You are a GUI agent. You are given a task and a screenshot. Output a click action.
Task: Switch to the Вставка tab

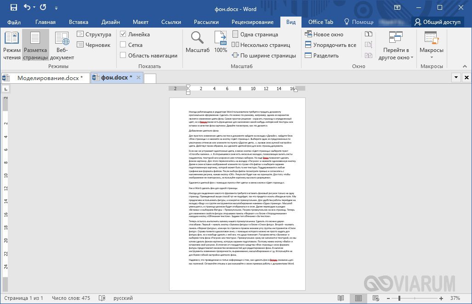(78, 22)
